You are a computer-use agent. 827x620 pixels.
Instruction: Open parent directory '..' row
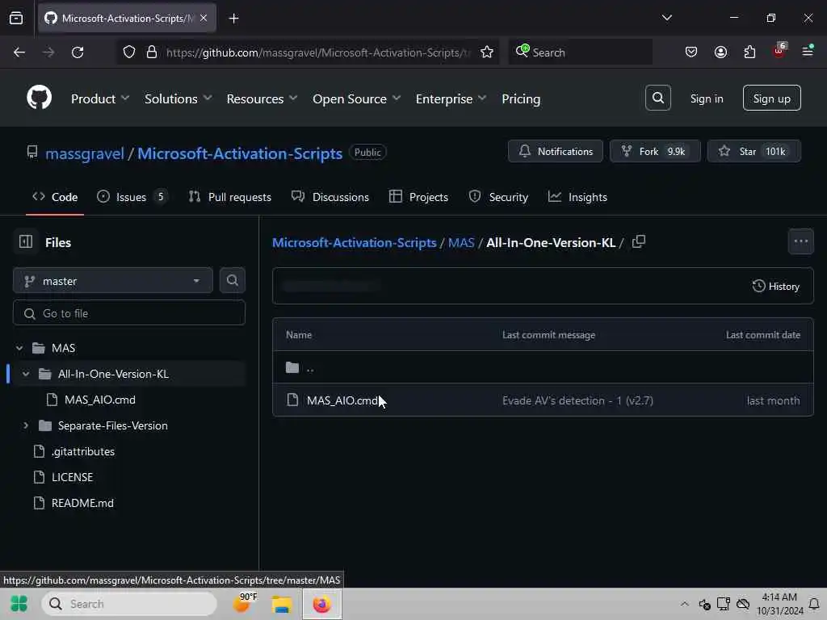pos(543,367)
